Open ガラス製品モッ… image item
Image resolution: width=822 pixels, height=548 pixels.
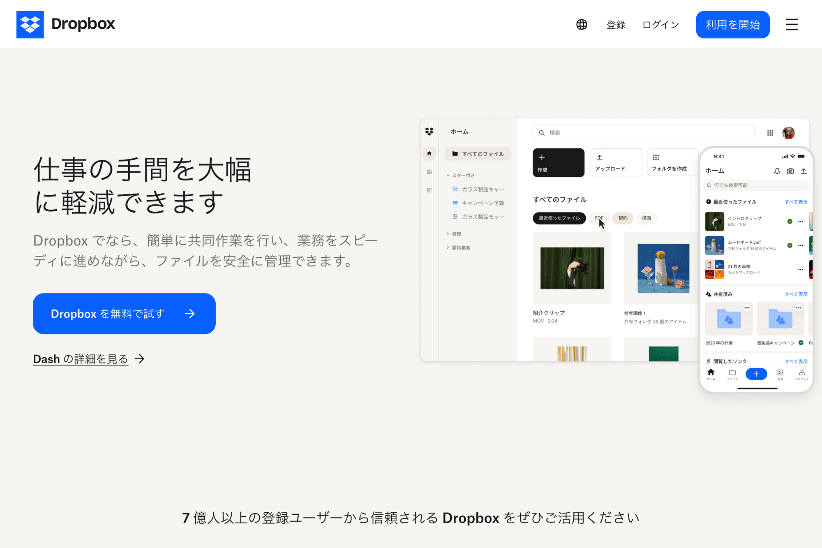click(x=478, y=217)
